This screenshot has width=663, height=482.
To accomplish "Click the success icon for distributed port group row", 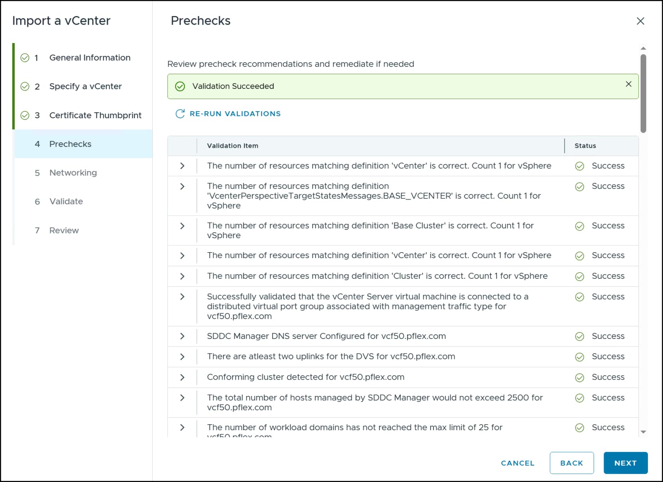I will point(580,297).
